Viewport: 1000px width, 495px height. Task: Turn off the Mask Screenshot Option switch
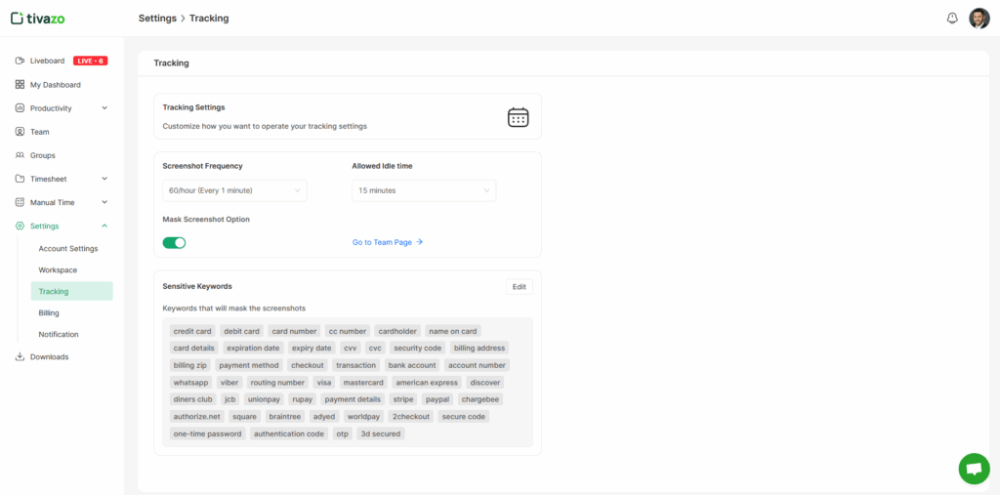(174, 243)
